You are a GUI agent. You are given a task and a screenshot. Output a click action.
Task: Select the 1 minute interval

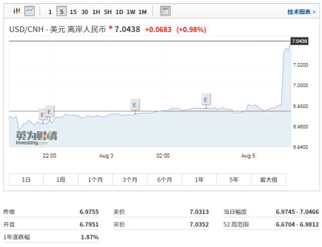pyautogui.click(x=50, y=12)
